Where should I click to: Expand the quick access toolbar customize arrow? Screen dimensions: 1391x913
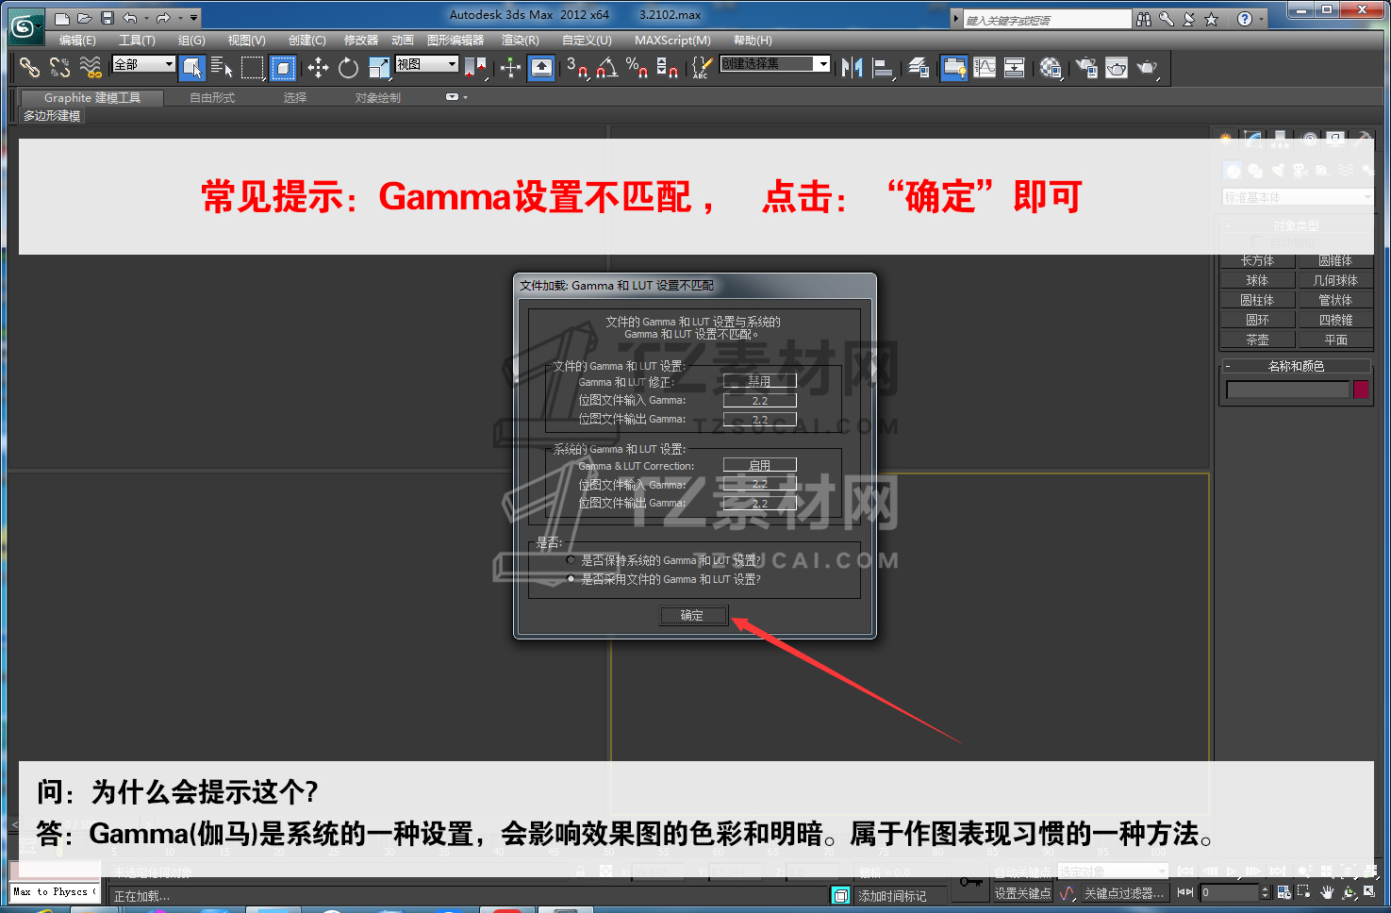tap(194, 18)
